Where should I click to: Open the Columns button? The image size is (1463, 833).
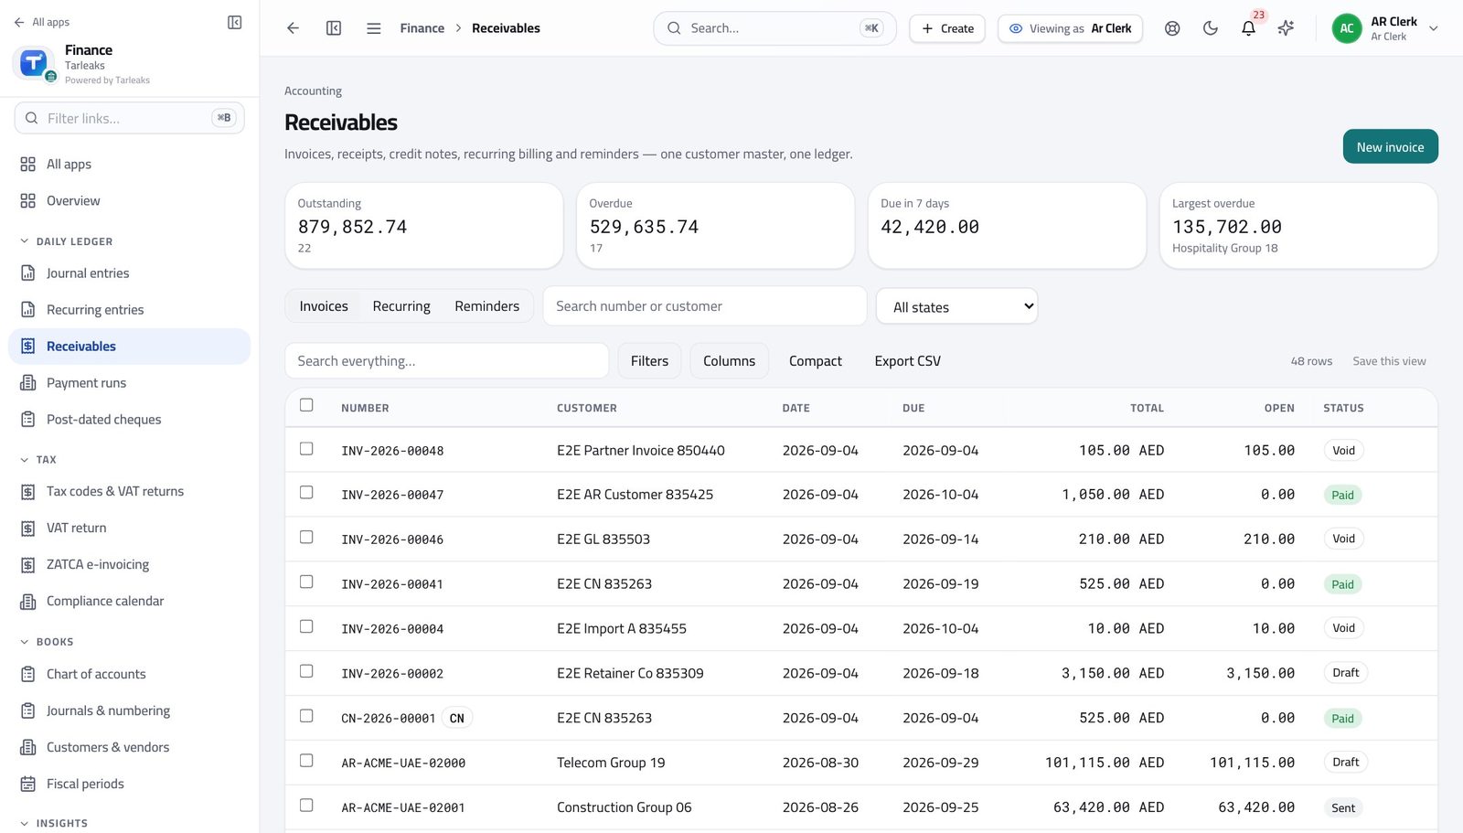coord(729,361)
